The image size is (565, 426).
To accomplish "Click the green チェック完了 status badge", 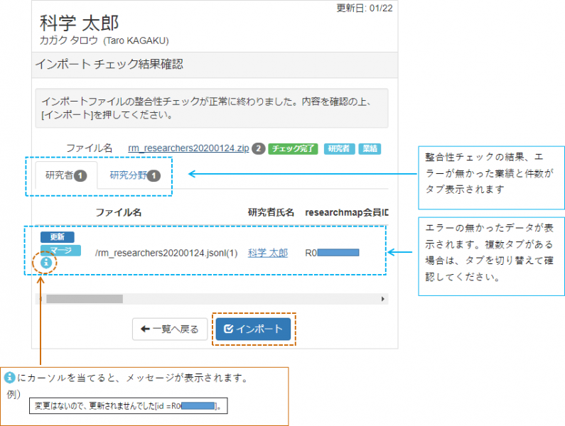I will [x=293, y=148].
